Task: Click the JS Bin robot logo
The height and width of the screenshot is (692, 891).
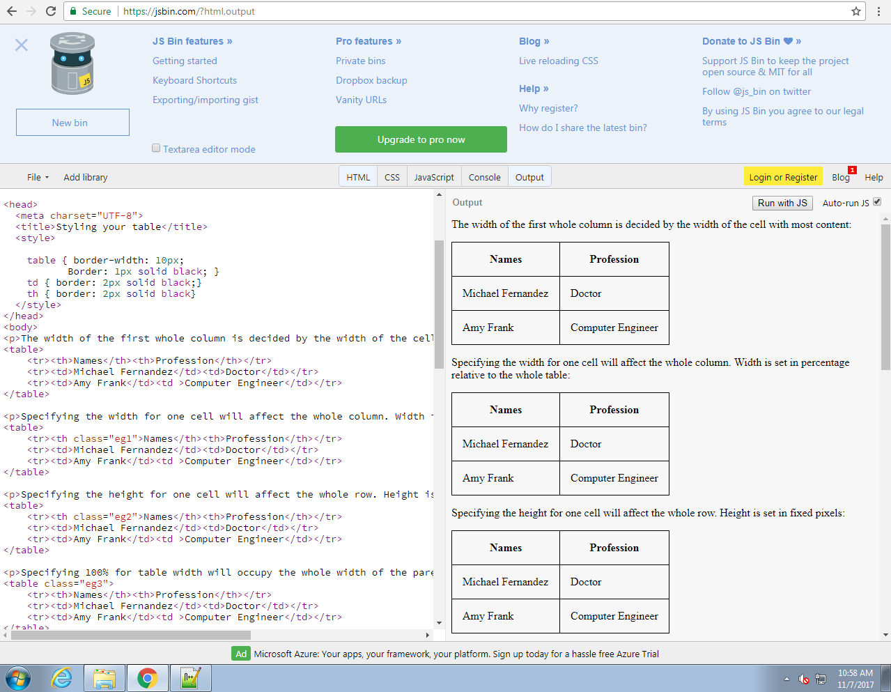Action: 72,64
